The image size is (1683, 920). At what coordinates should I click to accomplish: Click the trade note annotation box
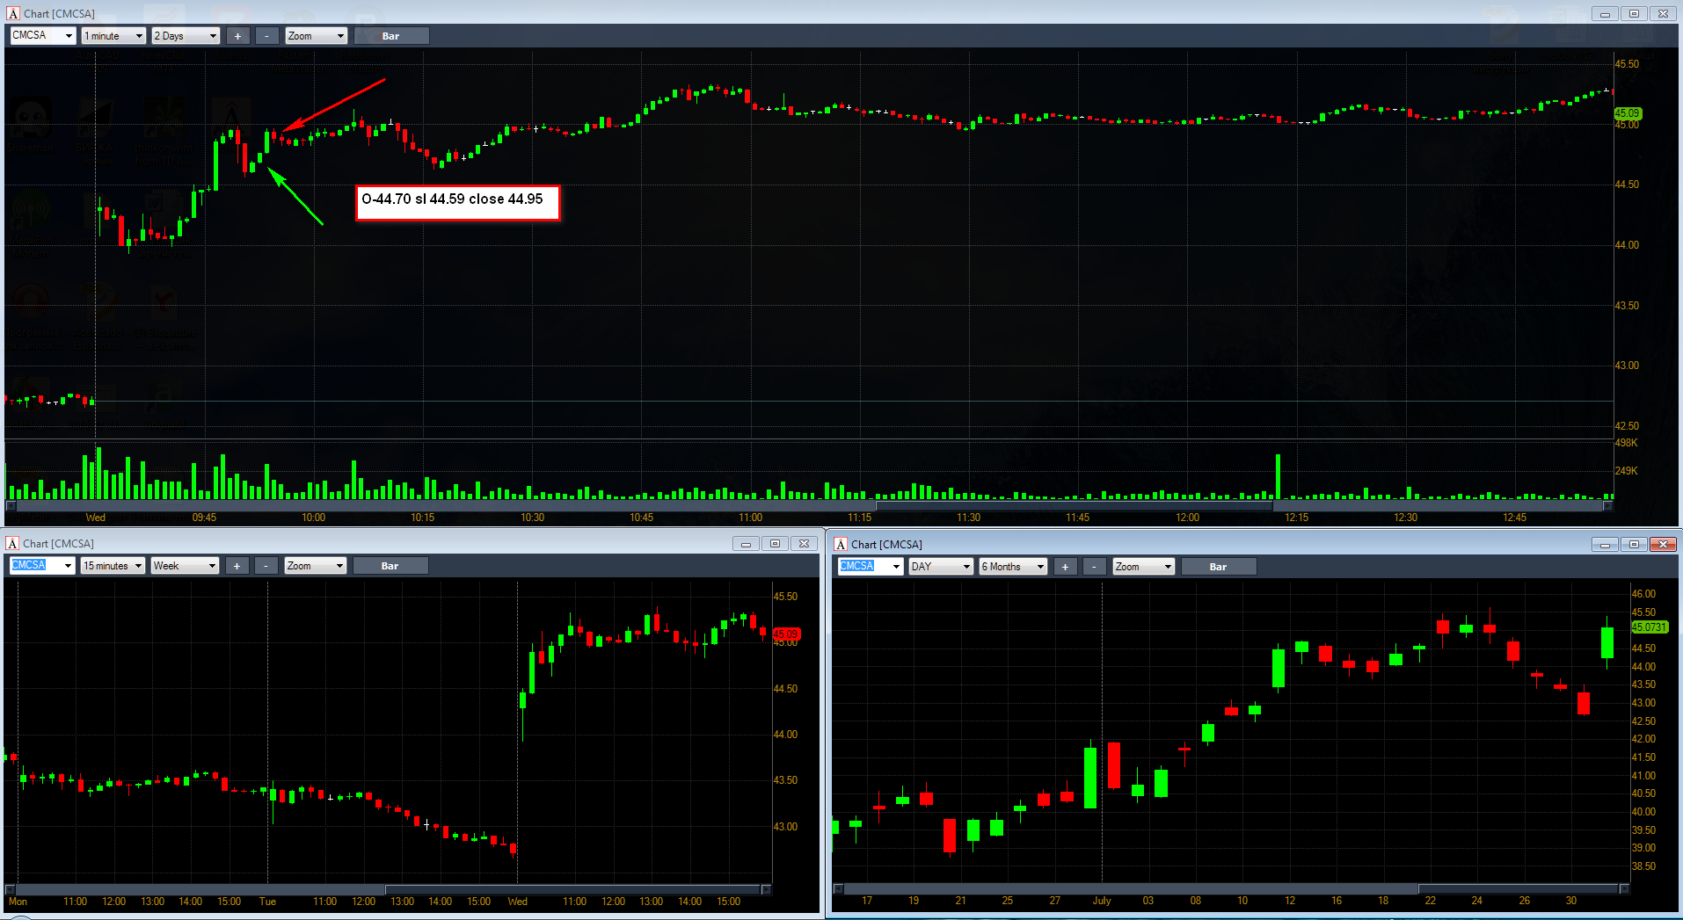coord(457,202)
